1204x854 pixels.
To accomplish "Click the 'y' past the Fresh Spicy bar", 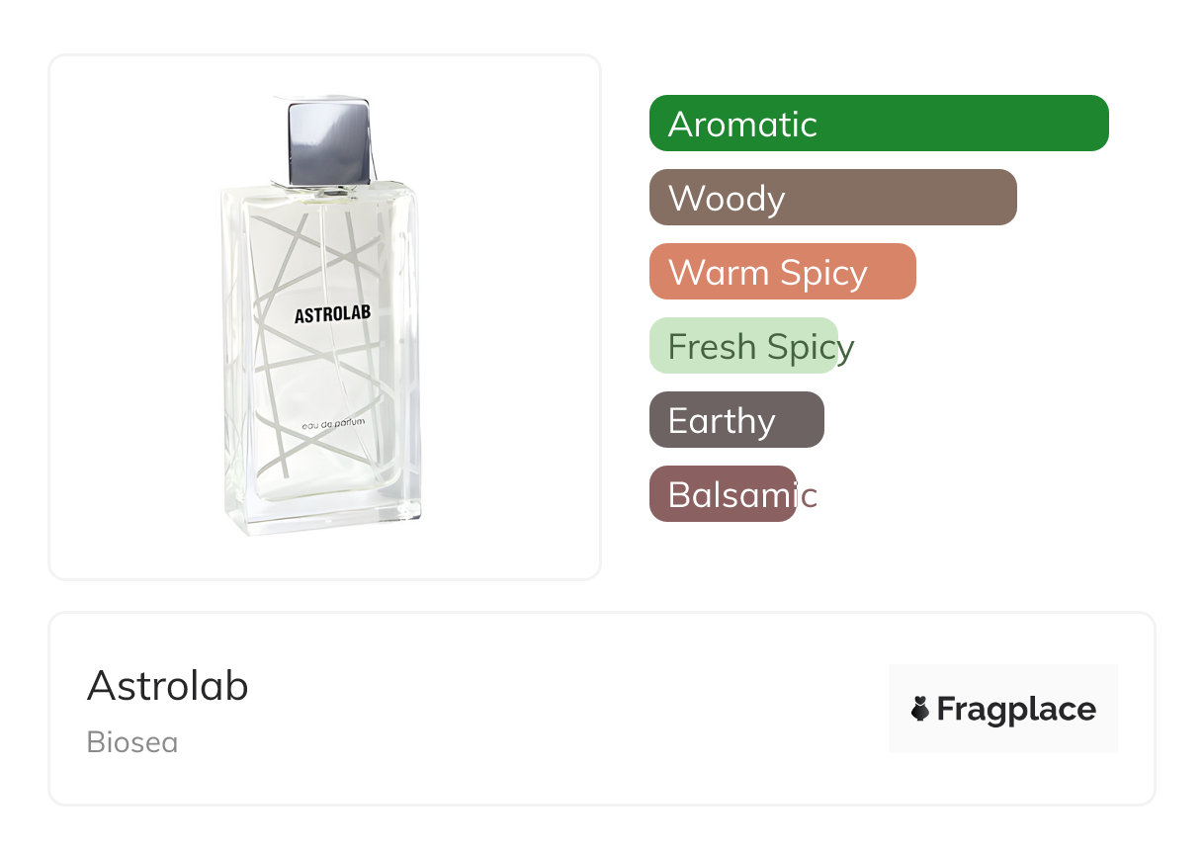I will [x=844, y=348].
